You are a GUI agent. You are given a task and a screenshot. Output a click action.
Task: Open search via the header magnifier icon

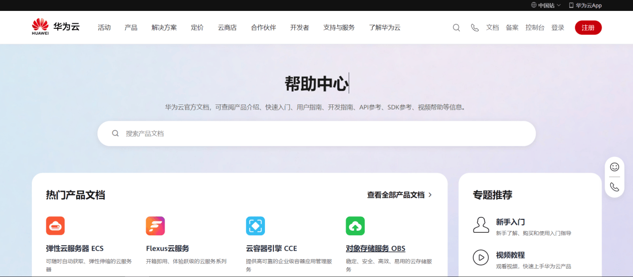(456, 28)
